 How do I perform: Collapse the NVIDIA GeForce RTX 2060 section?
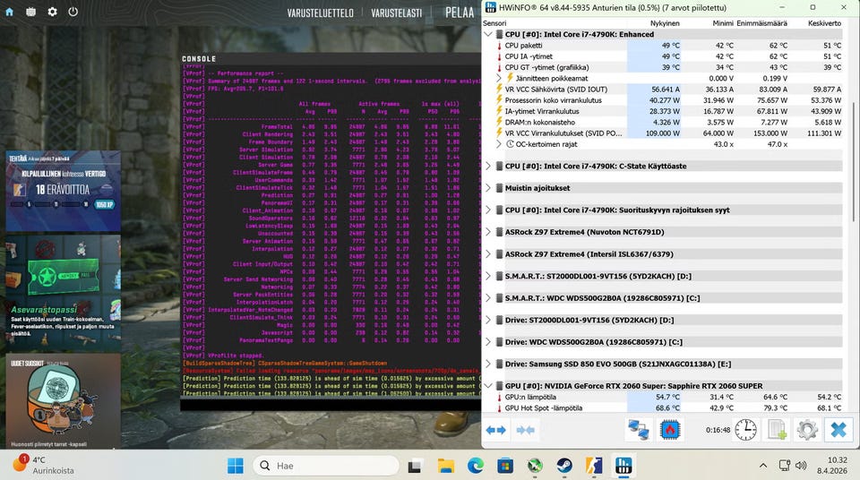488,386
